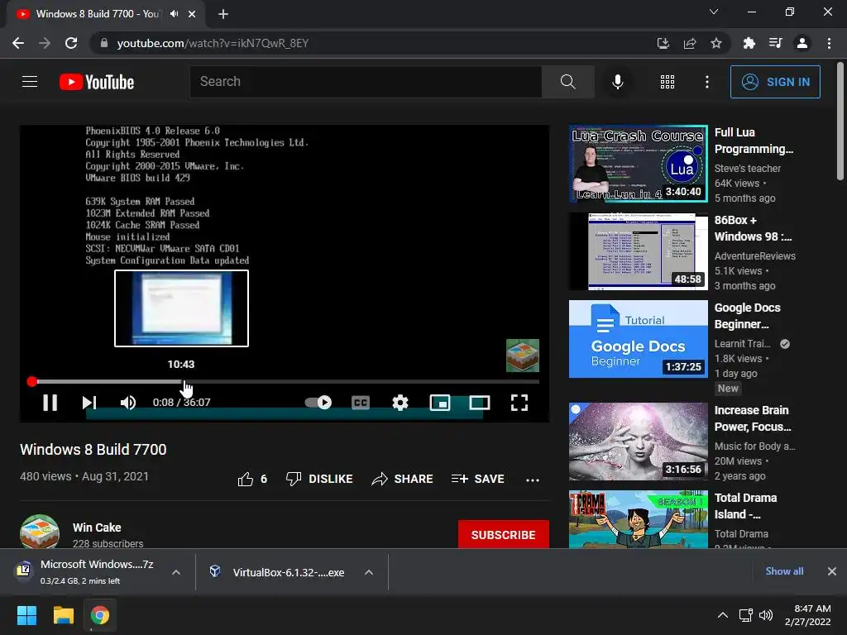Expand VirtualBox exe download options

point(369,572)
